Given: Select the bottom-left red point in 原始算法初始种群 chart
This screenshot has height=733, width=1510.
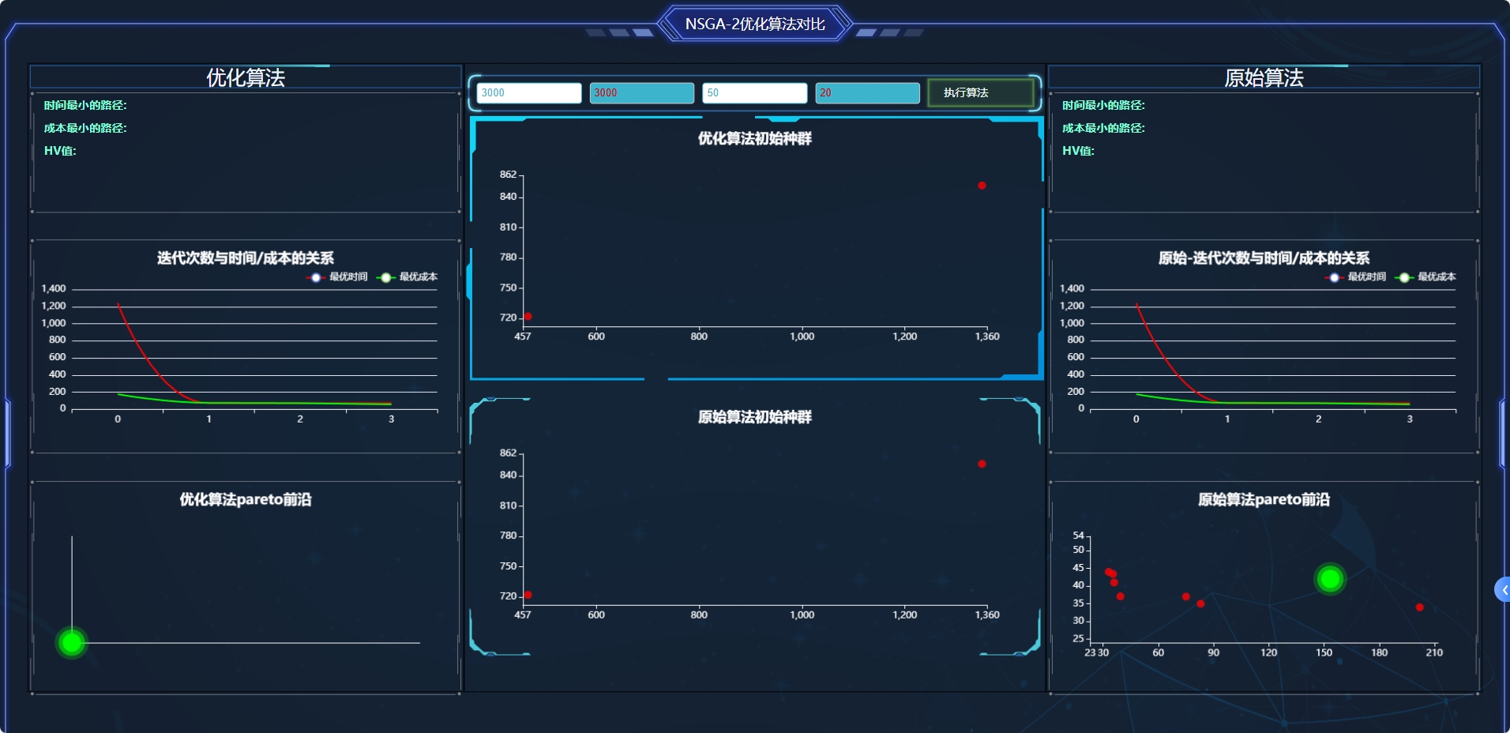Looking at the screenshot, I should click(x=528, y=595).
